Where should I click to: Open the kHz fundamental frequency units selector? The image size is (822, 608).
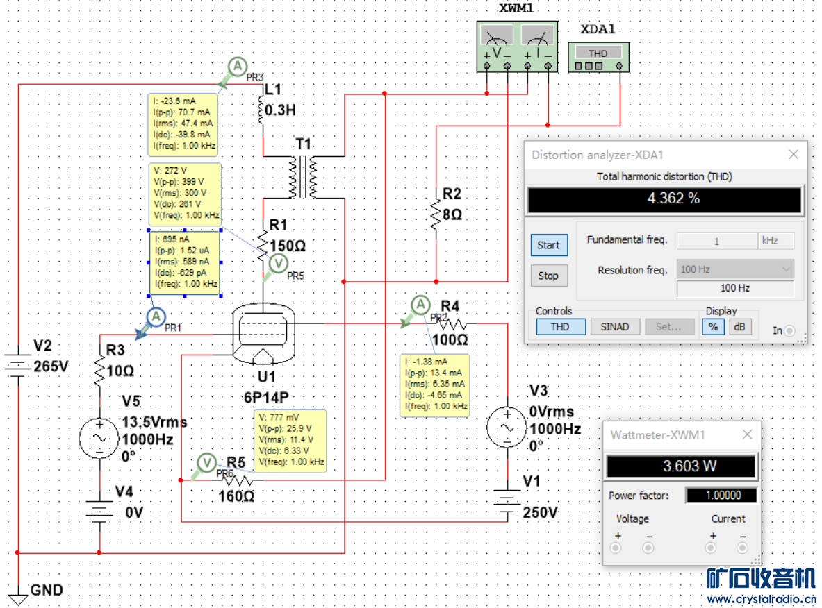[776, 241]
